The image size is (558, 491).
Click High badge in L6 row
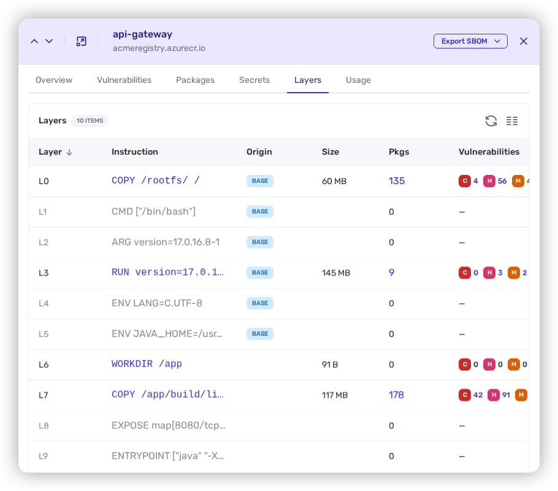pos(489,365)
